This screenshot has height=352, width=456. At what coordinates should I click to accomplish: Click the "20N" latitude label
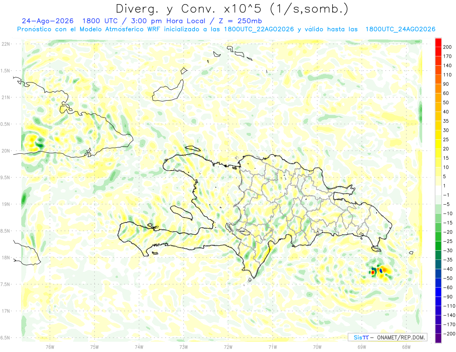[x=5, y=151]
